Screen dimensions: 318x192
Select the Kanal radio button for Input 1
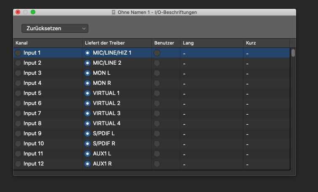point(18,53)
